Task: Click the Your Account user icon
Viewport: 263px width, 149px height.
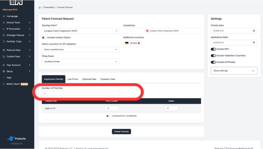Action: click(x=4, y=65)
